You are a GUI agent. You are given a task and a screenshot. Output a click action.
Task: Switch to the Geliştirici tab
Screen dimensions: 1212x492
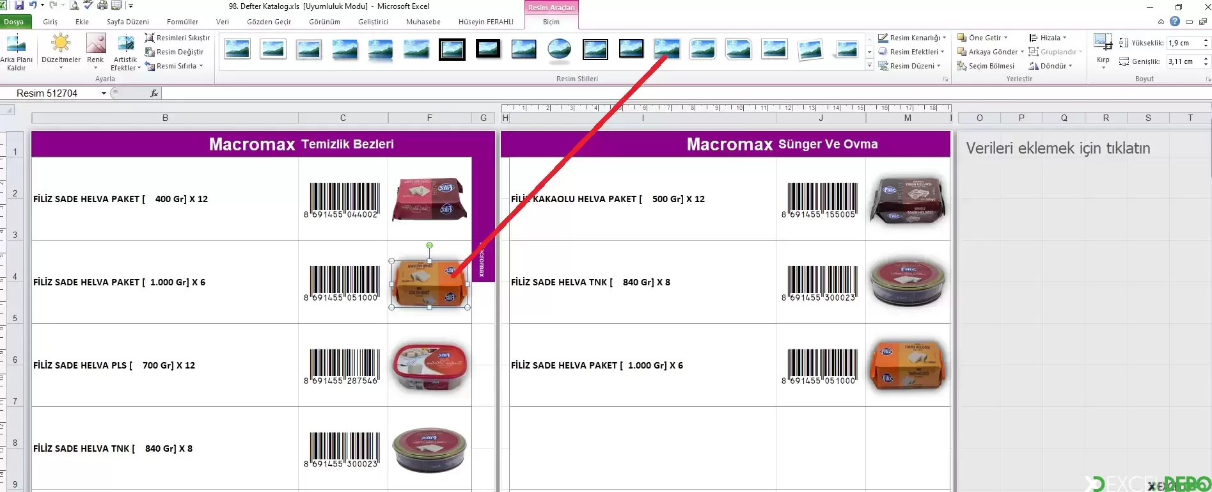[374, 22]
